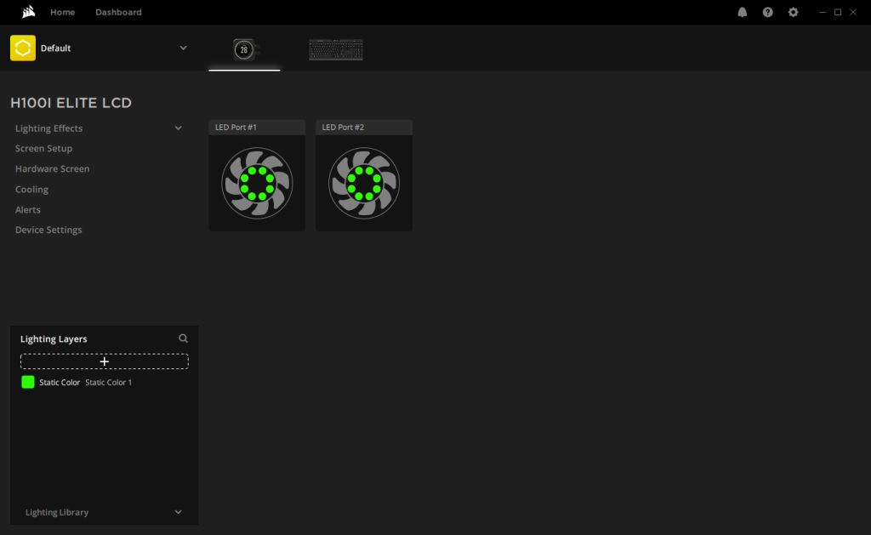This screenshot has height=535, width=871.
Task: Collapse the Lighting Effects chevron
Action: click(178, 128)
